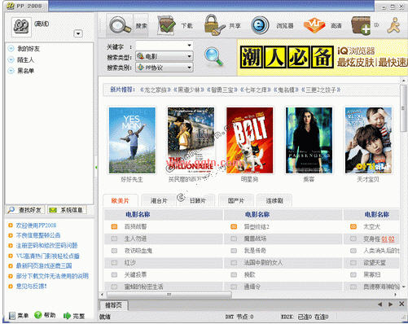Viewport: 408px width, 324px height.
Task: Open the Bolt 闪电狗 poster
Action: 250,140
